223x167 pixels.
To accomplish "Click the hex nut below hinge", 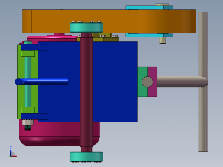I will pos(28,122).
